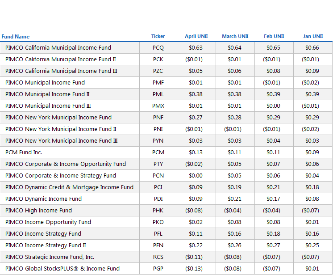Screen dimensions: 333x275
Task: Click the PHK ticker cell
Action: point(158,210)
